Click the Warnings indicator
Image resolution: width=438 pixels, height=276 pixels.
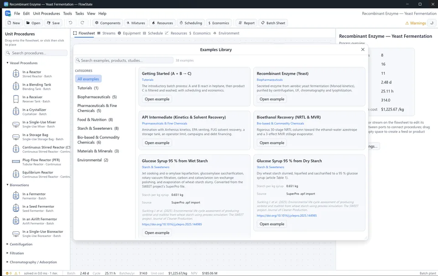tap(415, 23)
